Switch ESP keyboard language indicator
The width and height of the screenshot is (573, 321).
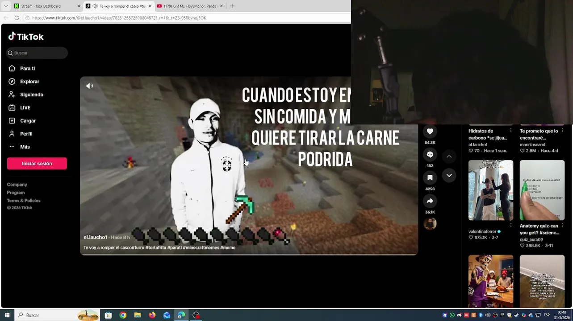(547, 315)
